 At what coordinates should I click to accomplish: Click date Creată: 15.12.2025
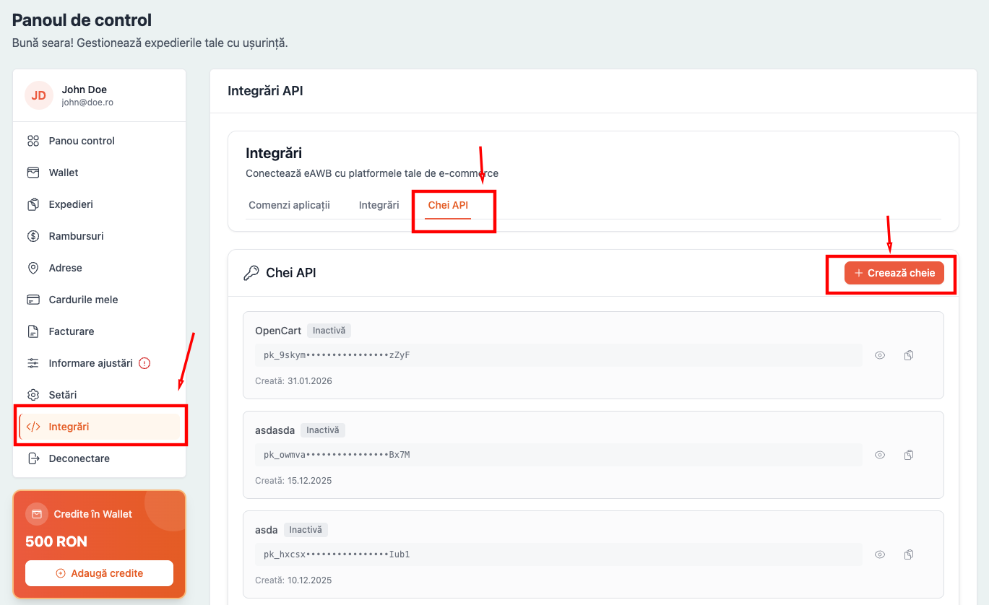tap(293, 480)
